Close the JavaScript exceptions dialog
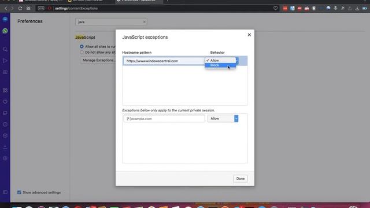This screenshot has height=208, width=370. click(249, 35)
